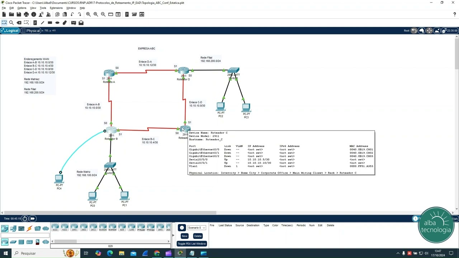Screen dimensions: 459x258
Task: Open the Extensions menu
Action: pyautogui.click(x=56, y=8)
